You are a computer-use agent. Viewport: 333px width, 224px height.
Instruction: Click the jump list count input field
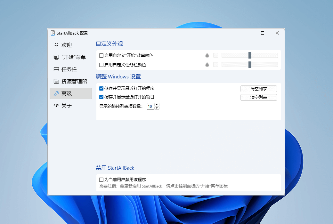pyautogui.click(x=150, y=106)
